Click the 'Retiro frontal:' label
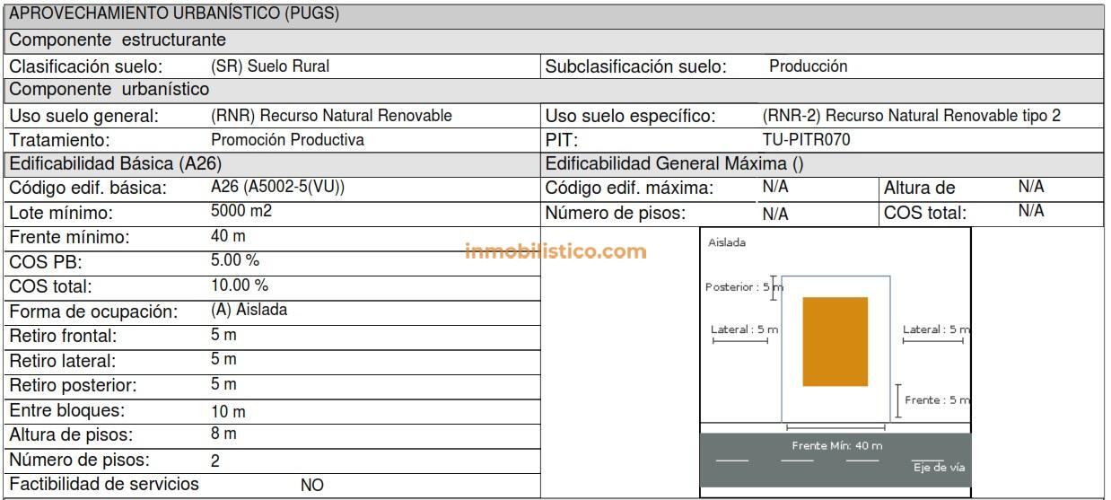1111x500 pixels. tap(63, 337)
